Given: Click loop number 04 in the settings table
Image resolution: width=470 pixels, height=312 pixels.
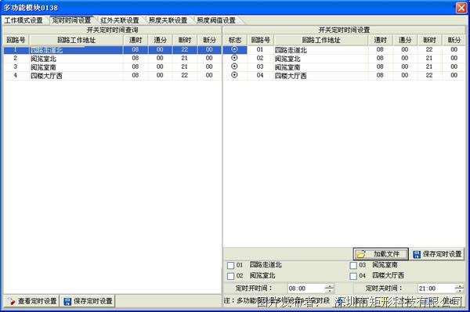Looking at the screenshot, I should coord(260,75).
